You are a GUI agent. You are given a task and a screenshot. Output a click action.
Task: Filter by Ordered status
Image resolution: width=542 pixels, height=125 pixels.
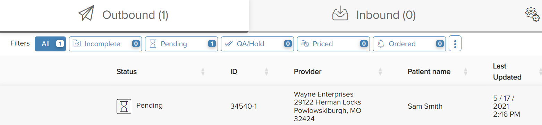(x=409, y=44)
